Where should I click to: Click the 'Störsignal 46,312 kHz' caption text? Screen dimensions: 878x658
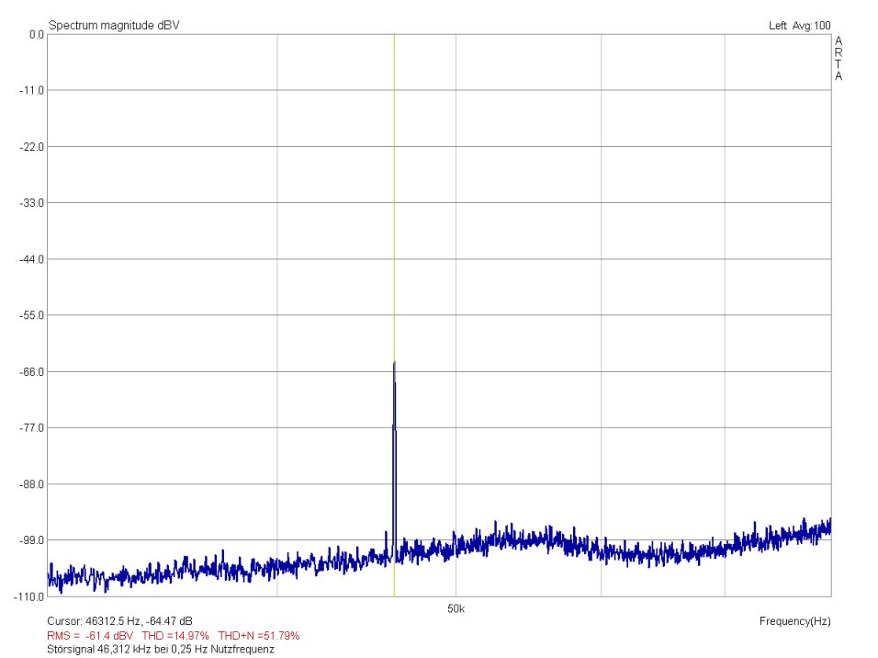(160, 649)
